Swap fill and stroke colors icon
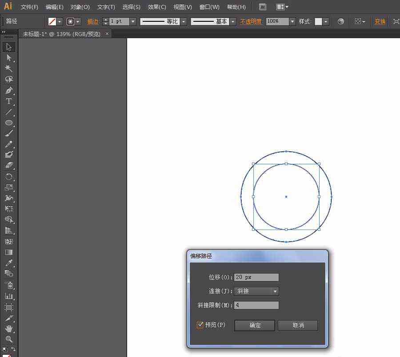Image resolution: width=400 pixels, height=357 pixels. click(x=13, y=349)
